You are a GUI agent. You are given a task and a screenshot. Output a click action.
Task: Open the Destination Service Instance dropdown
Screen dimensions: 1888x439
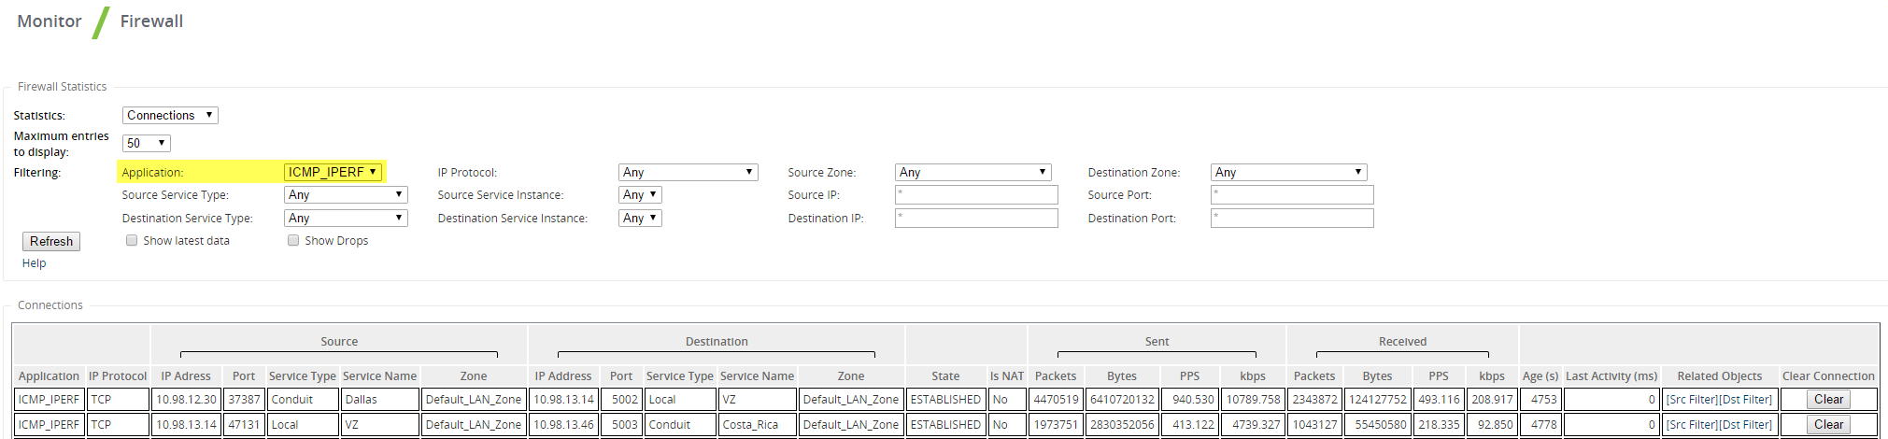640,218
